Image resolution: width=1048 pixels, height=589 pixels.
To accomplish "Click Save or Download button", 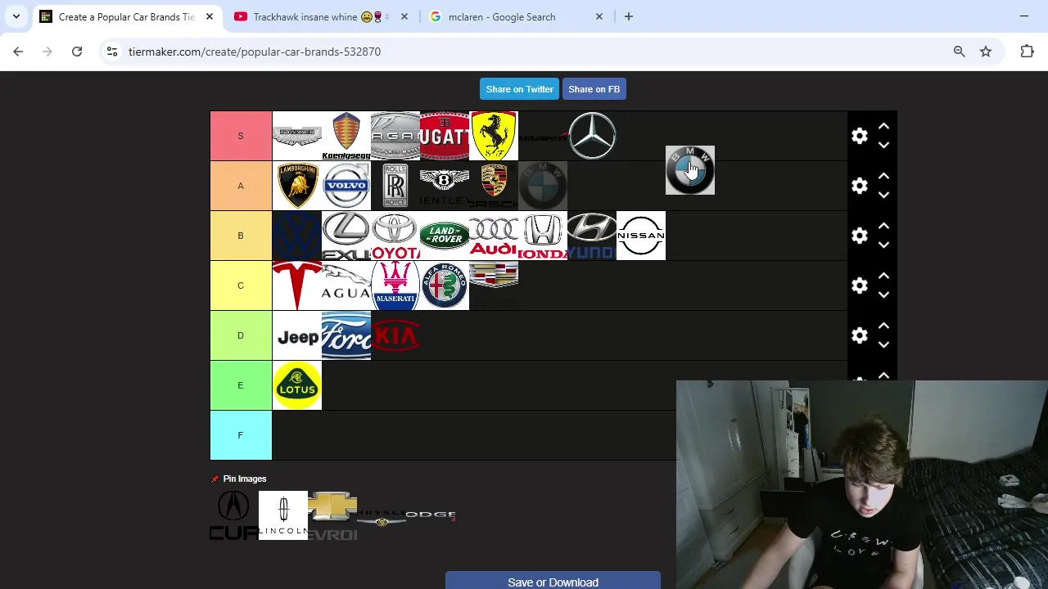I will [x=553, y=582].
